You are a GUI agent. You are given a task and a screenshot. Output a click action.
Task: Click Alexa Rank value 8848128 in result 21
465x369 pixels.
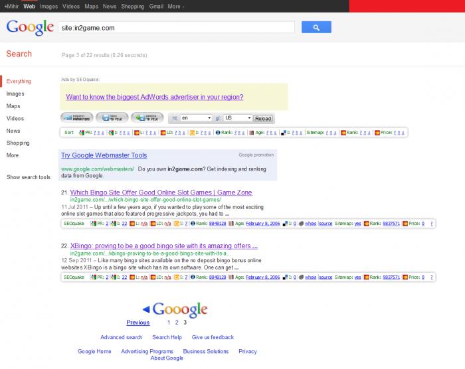click(217, 224)
